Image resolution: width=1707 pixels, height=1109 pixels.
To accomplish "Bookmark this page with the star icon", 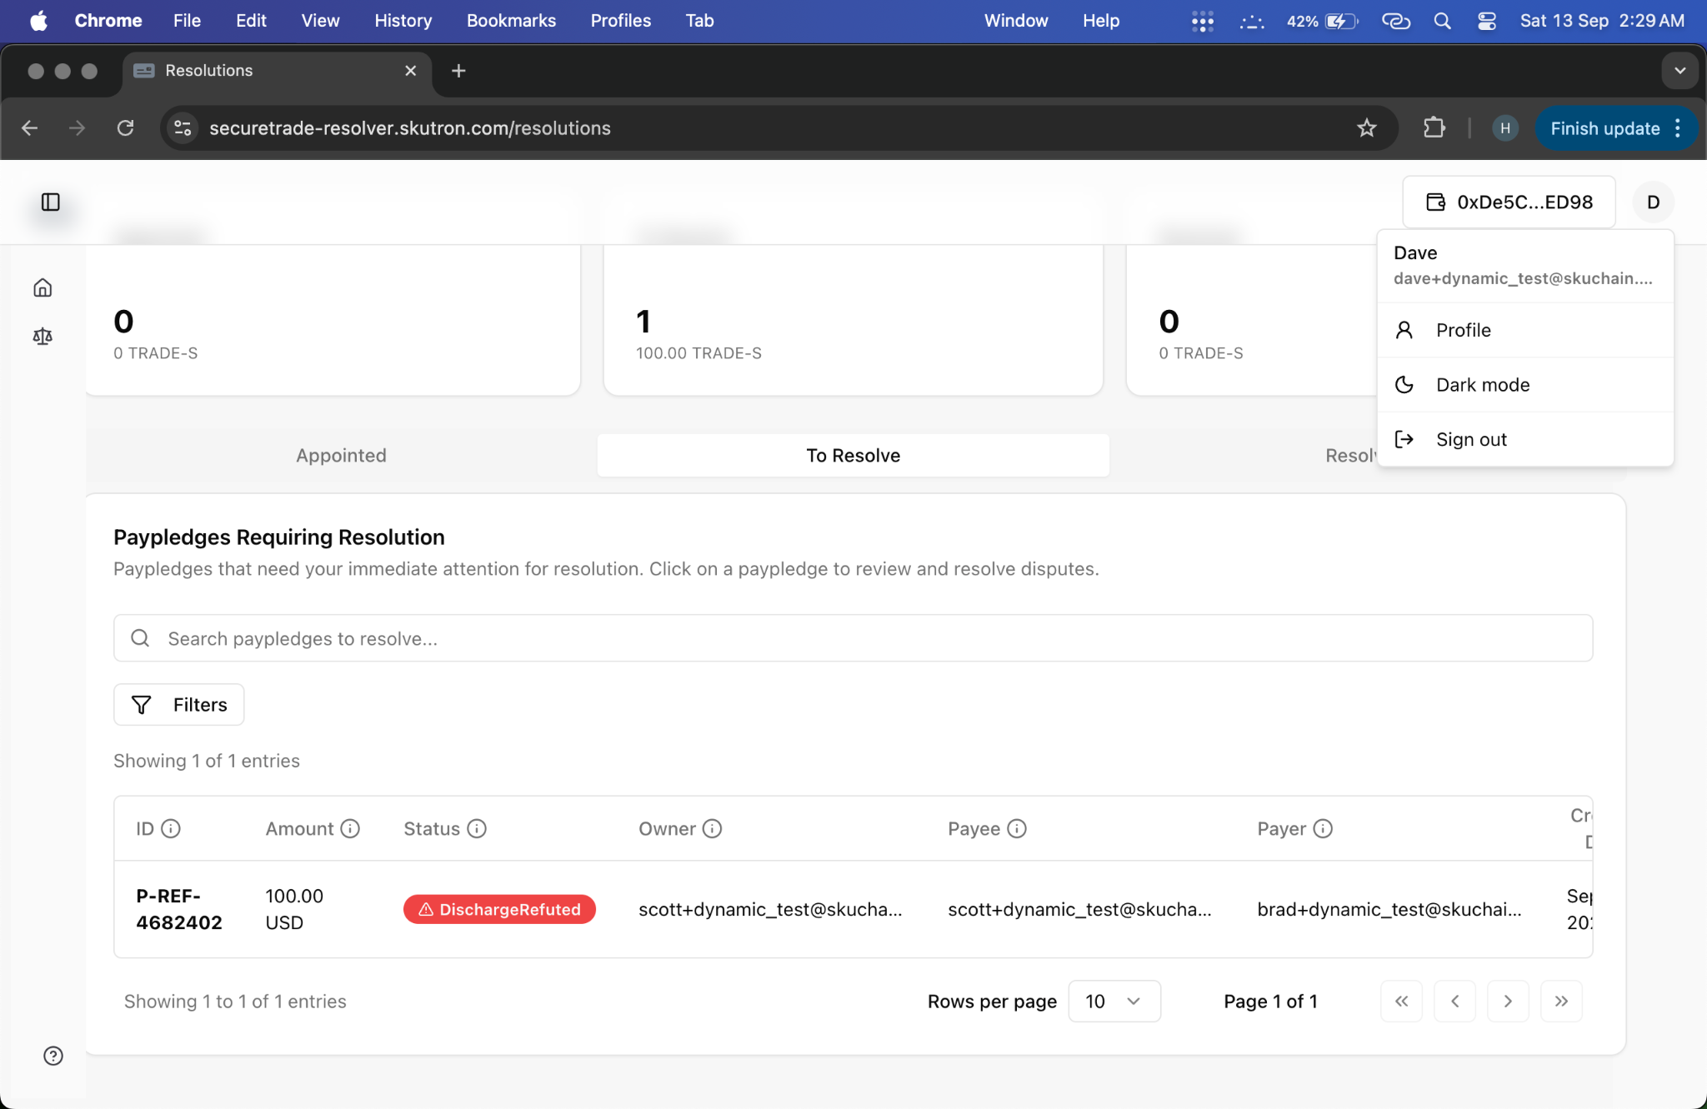I will 1367,127.
